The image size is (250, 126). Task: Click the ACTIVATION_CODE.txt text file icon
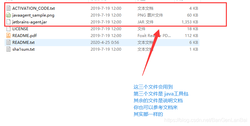[8, 8]
